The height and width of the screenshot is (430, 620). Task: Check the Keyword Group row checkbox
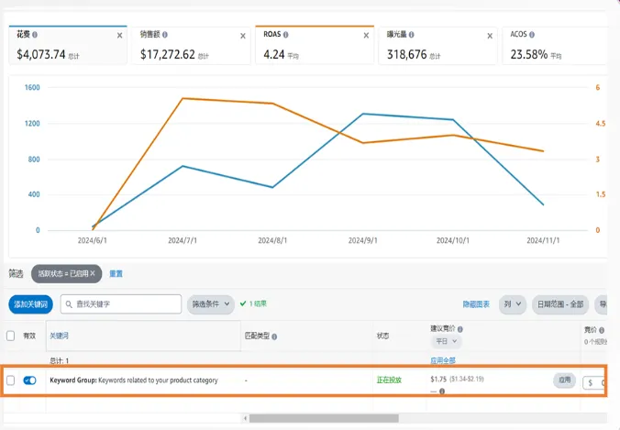tap(11, 380)
